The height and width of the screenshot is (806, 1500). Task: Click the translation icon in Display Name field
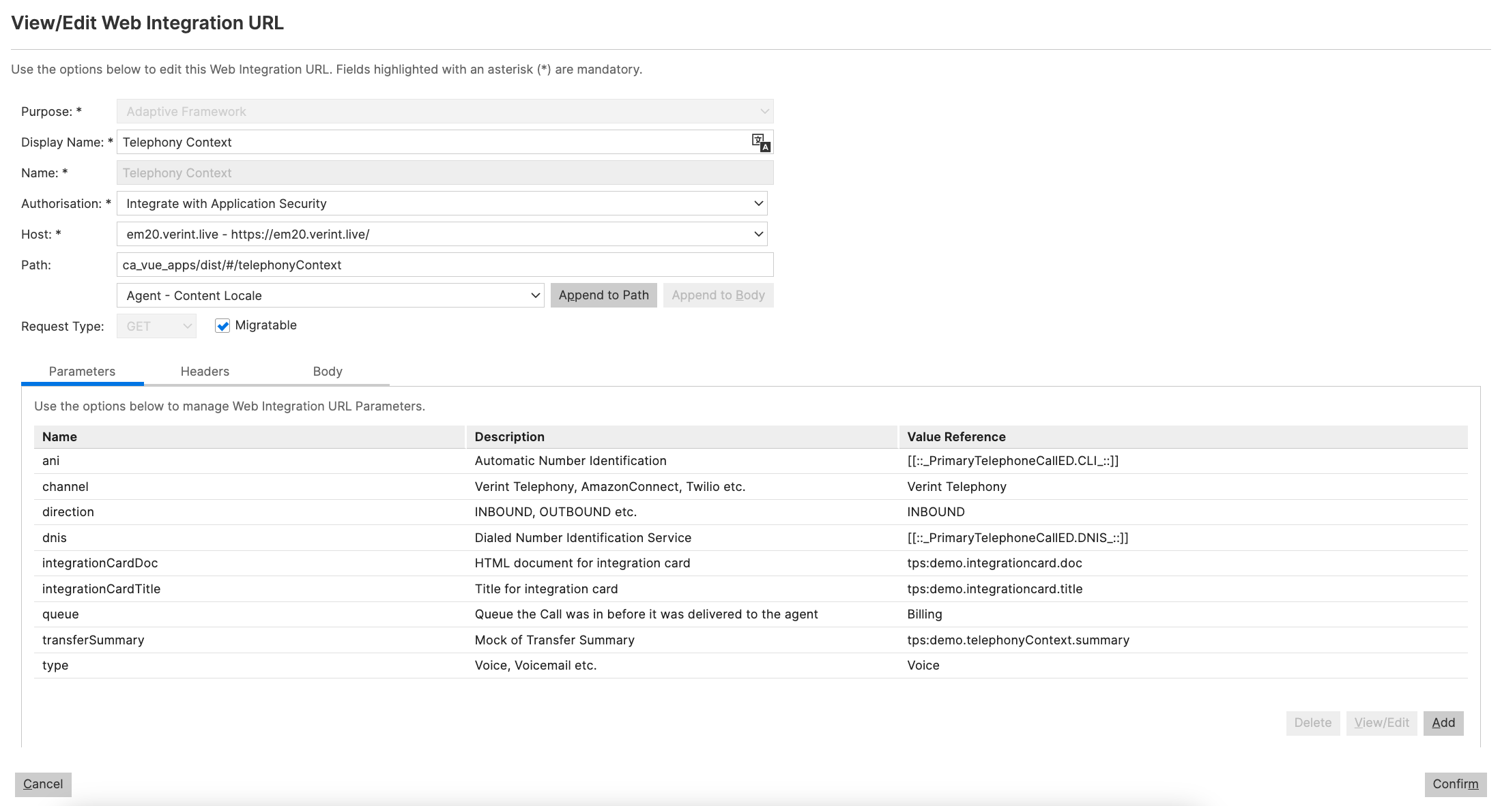click(x=760, y=142)
